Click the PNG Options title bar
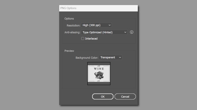 click(99, 8)
